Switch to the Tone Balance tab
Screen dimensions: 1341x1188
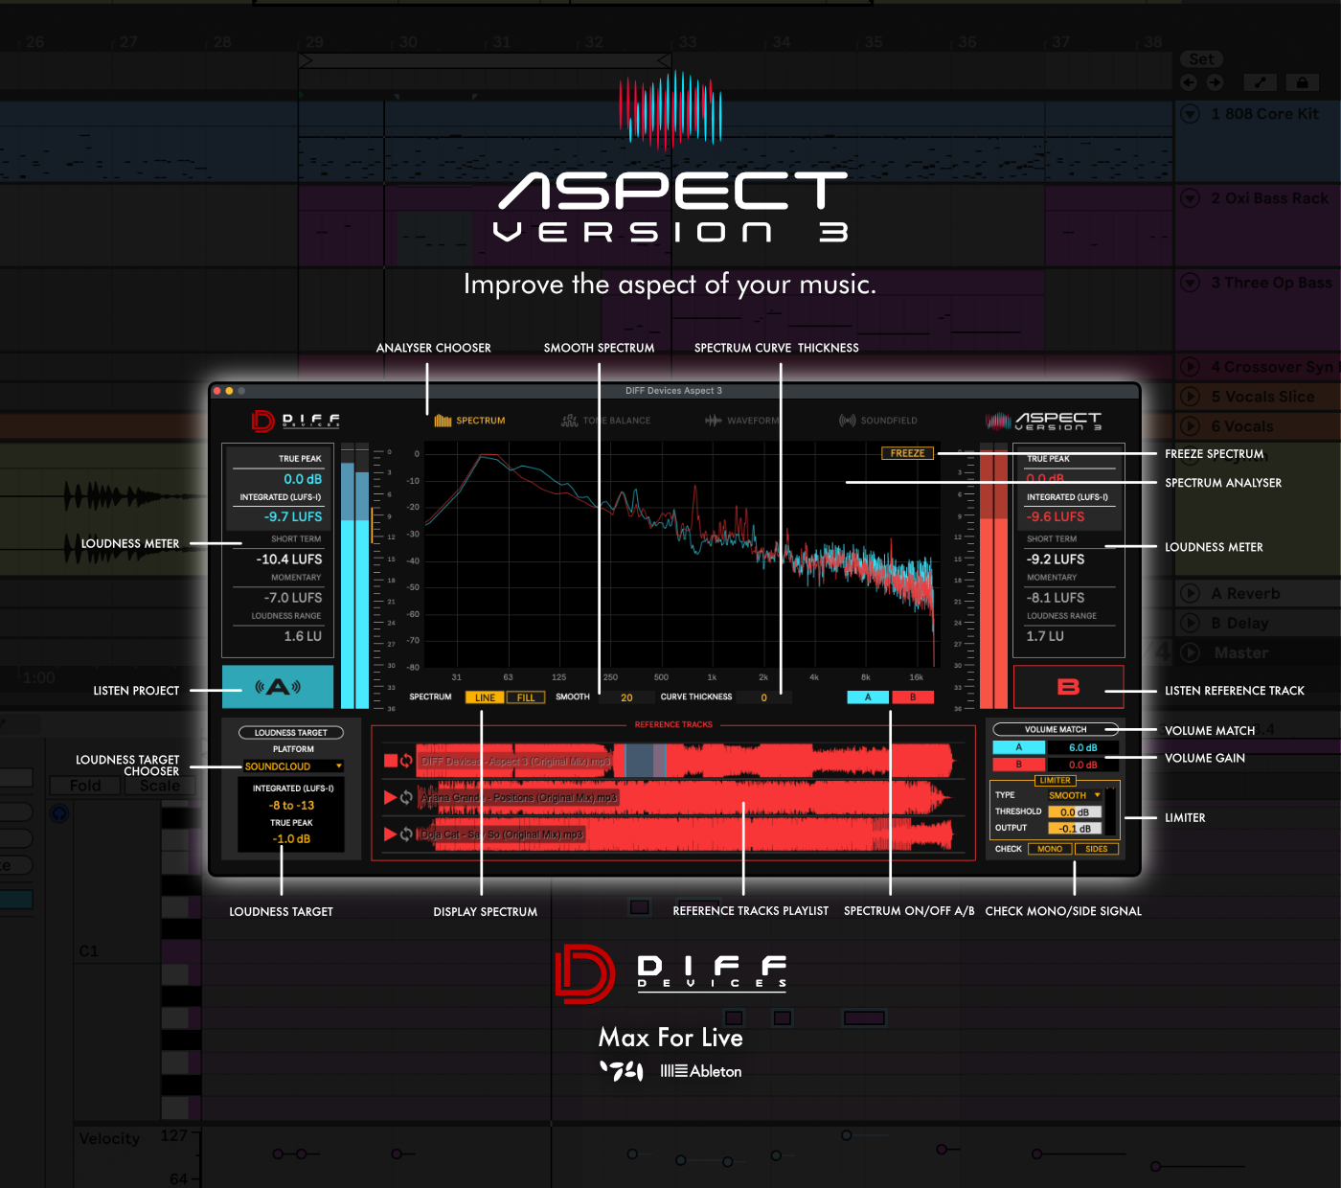[605, 421]
